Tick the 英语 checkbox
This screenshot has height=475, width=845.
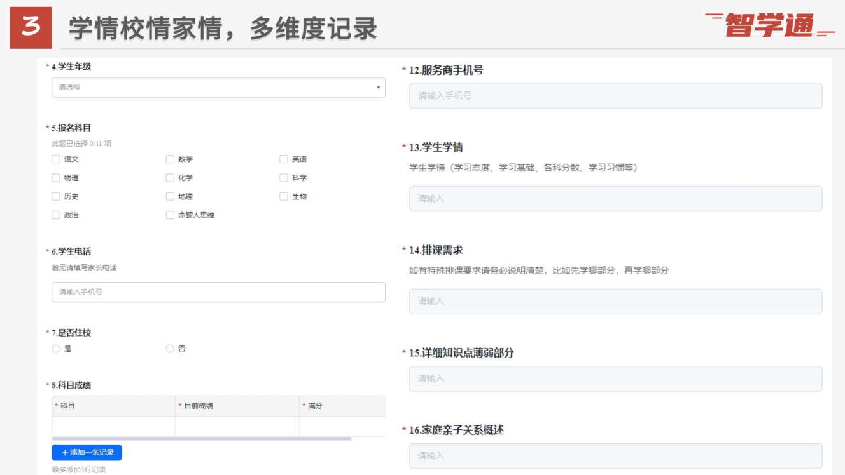(x=284, y=159)
